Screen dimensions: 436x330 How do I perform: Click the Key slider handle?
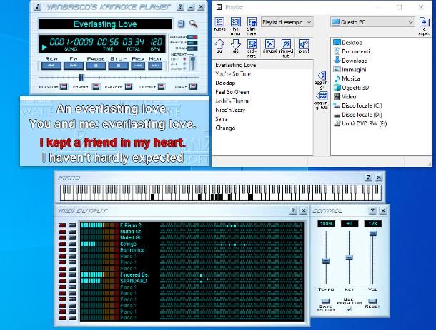(350, 258)
